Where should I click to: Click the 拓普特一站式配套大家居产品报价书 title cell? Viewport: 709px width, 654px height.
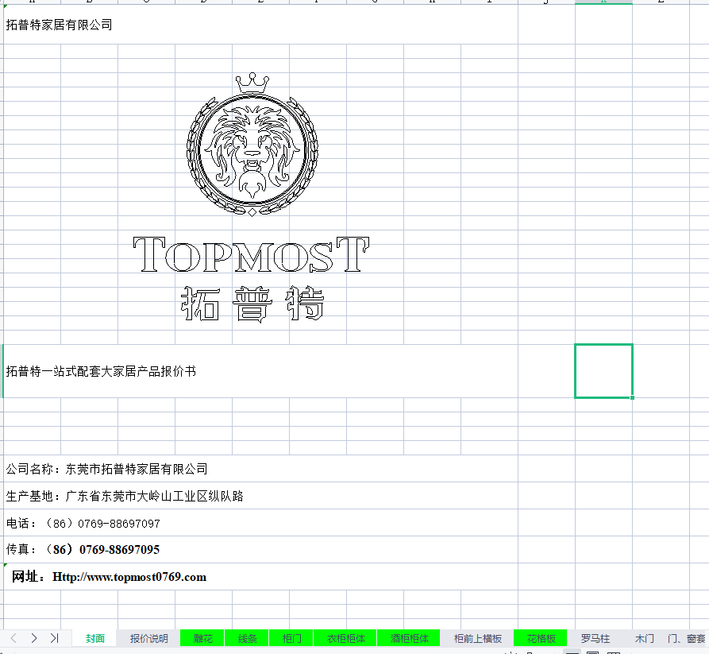(101, 371)
